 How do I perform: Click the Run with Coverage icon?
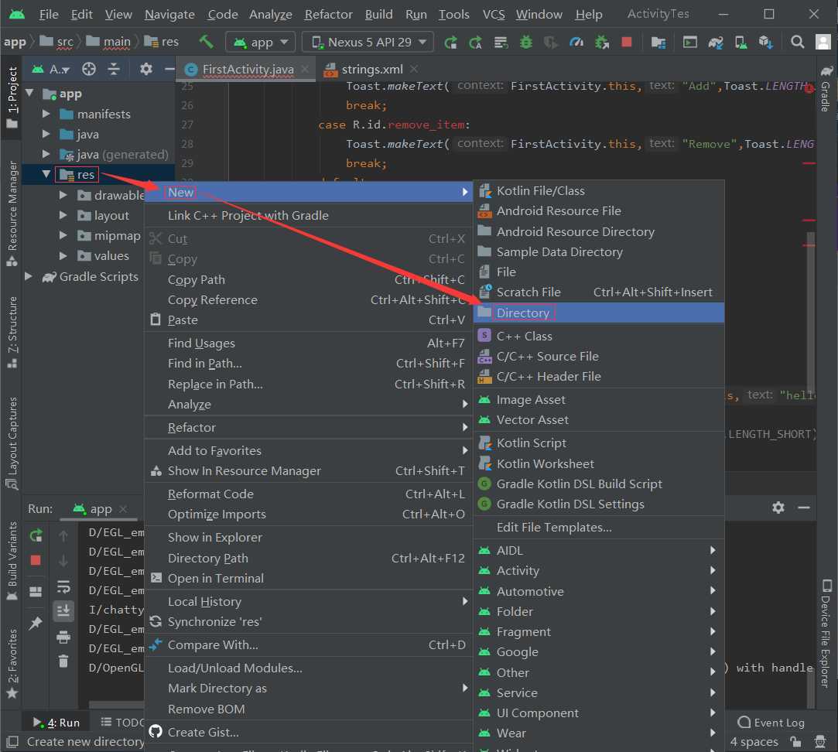(x=550, y=43)
